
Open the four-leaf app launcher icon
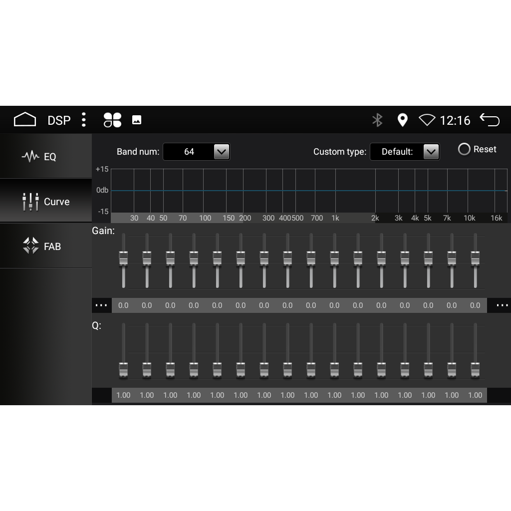tap(112, 120)
